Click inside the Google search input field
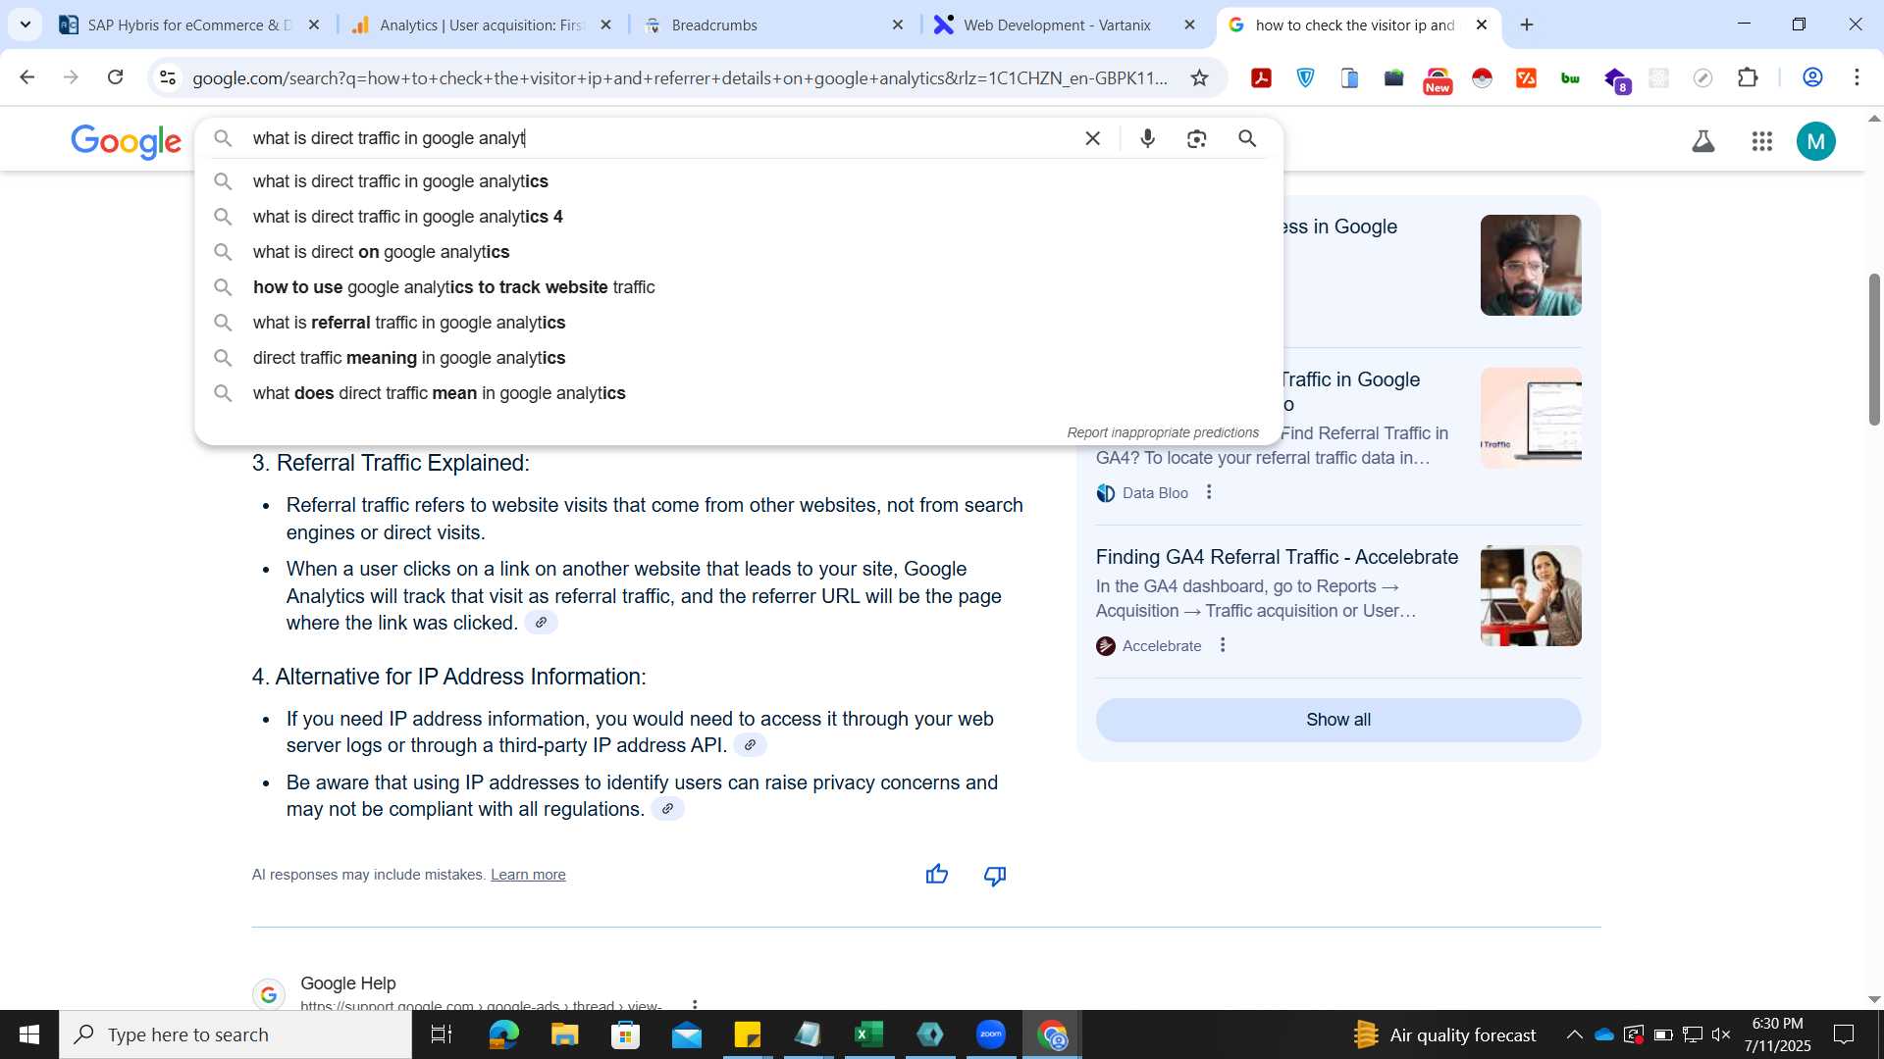 click(657, 138)
